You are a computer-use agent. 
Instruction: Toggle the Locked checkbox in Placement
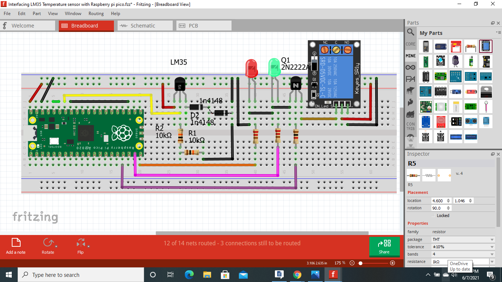point(433,216)
